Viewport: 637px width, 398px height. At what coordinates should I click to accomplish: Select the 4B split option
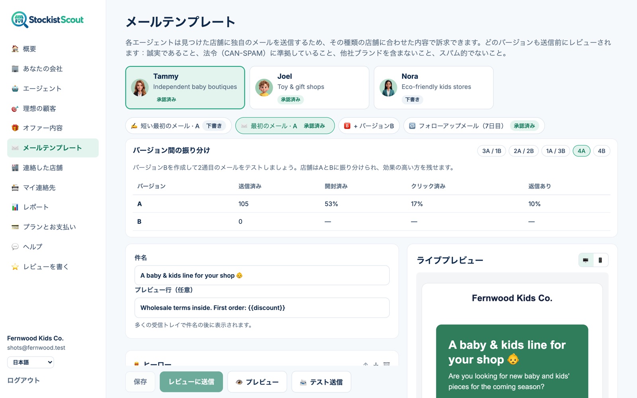point(602,151)
